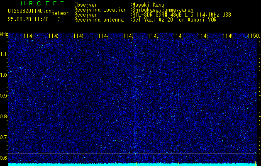Click the 'Observer' field label
The width and height of the screenshot is (261, 166).
pos(86,5)
